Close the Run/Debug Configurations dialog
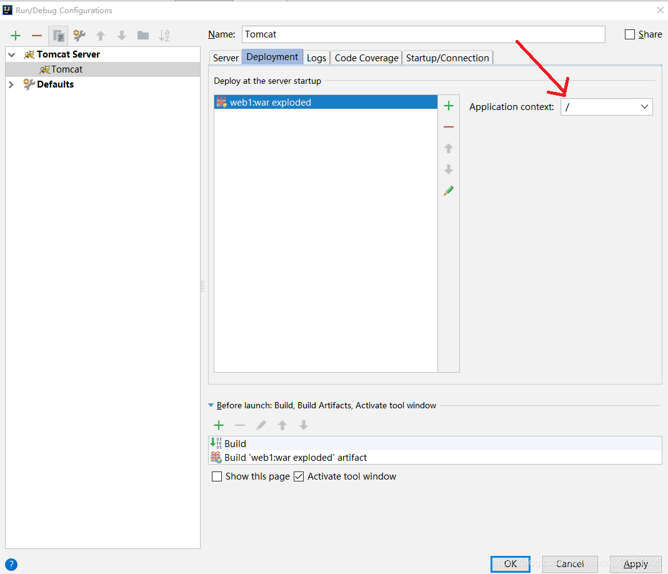This screenshot has height=574, width=668. (660, 10)
